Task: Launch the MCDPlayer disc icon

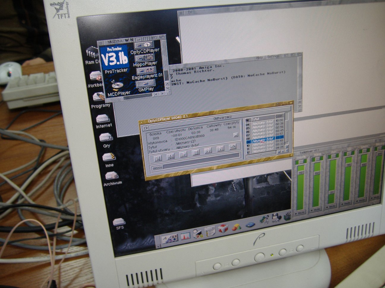Action: [x=118, y=85]
